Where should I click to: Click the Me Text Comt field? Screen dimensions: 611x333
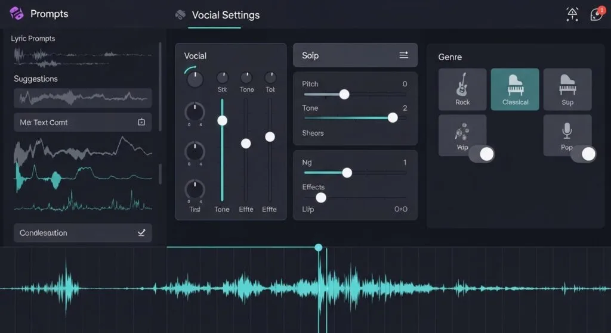(x=82, y=122)
